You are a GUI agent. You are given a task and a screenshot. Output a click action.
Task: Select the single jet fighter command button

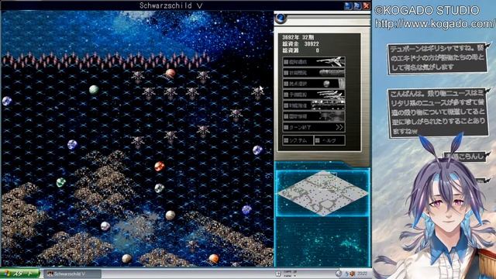[313, 62]
